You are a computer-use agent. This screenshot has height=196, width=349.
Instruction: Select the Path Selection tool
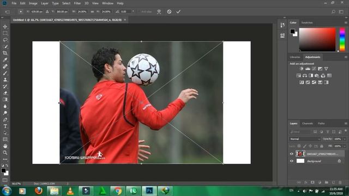point(5,133)
